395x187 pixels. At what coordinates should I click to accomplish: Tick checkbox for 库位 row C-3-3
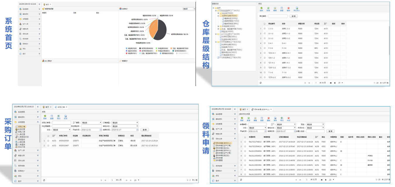click(x=265, y=29)
